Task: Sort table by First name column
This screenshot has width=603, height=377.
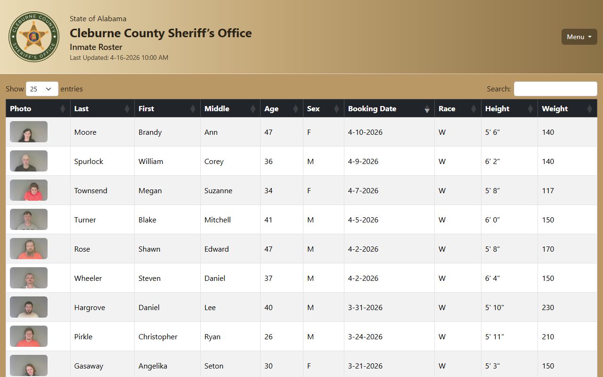Action: [x=167, y=108]
